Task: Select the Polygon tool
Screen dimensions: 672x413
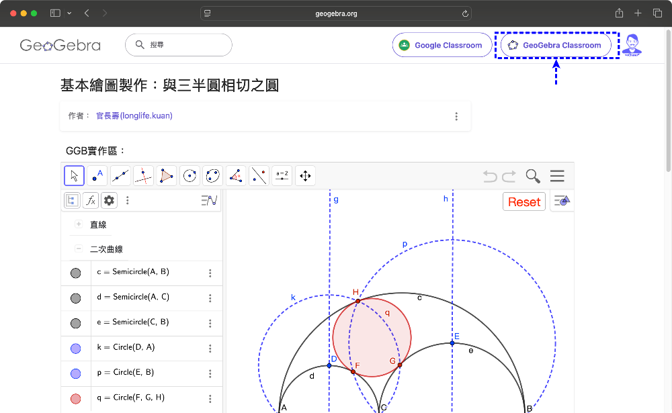Action: pyautogui.click(x=167, y=176)
